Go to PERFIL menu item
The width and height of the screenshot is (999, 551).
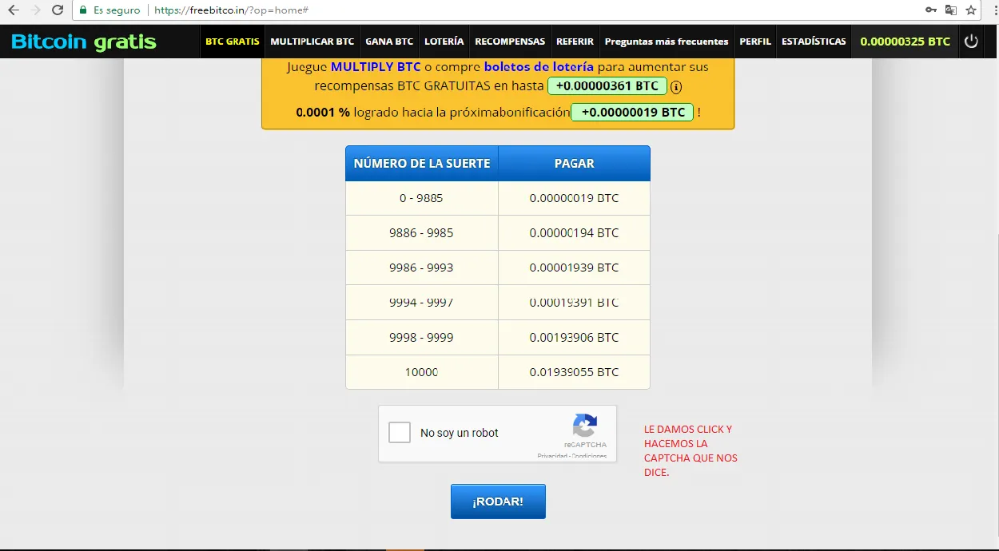[x=755, y=42]
